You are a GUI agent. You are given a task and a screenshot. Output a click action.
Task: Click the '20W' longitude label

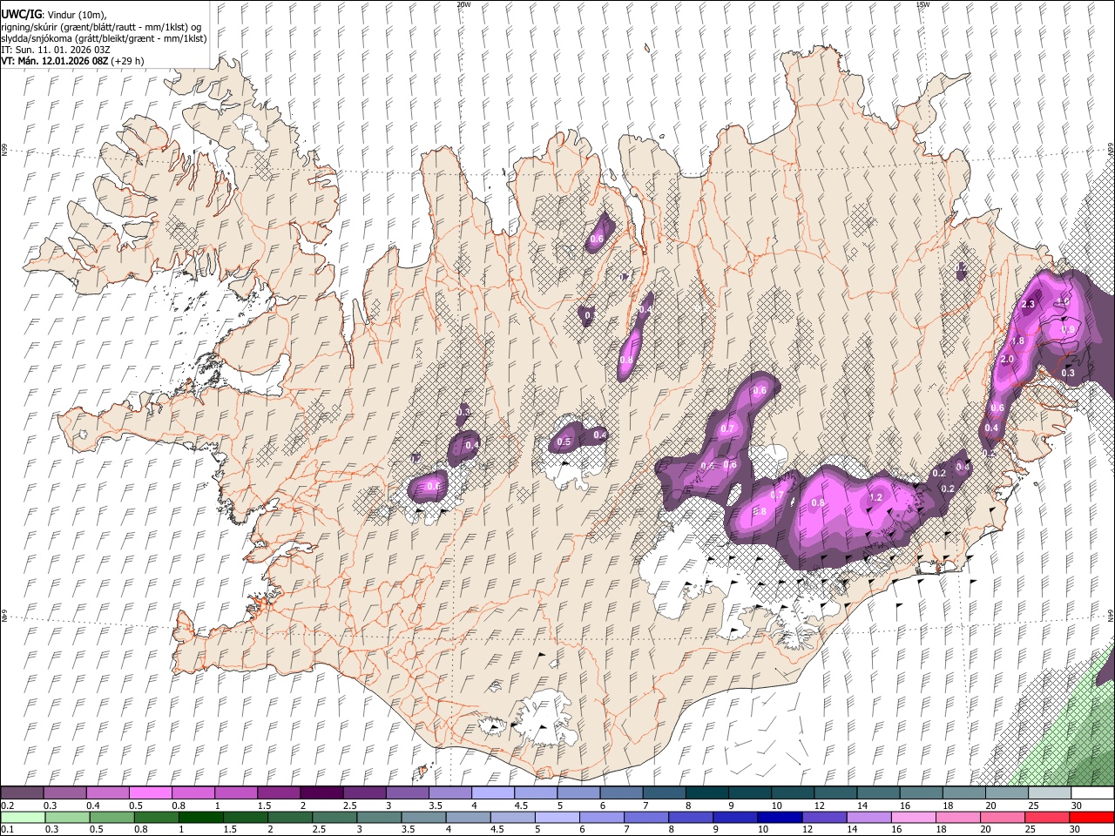point(463,4)
